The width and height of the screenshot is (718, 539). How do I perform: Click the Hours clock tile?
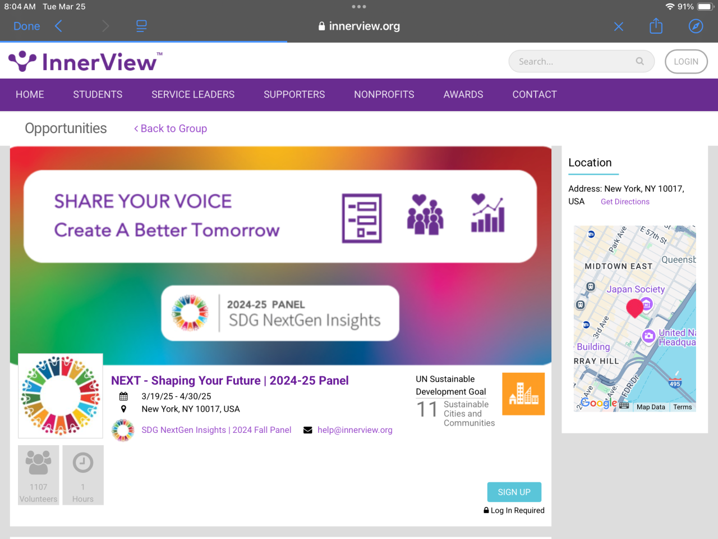point(83,475)
